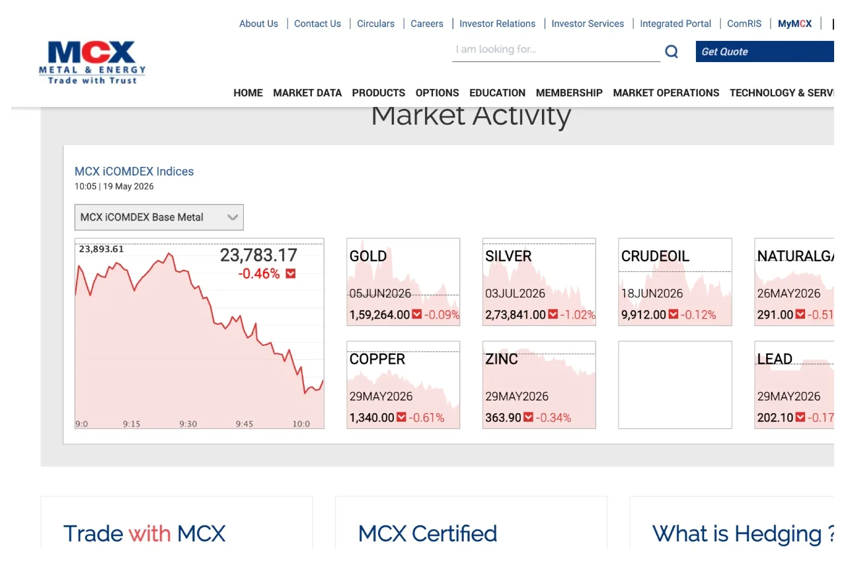The width and height of the screenshot is (846, 561).
Task: Open the NATURALGAS 26MAY2026 contract card
Action: point(794,282)
